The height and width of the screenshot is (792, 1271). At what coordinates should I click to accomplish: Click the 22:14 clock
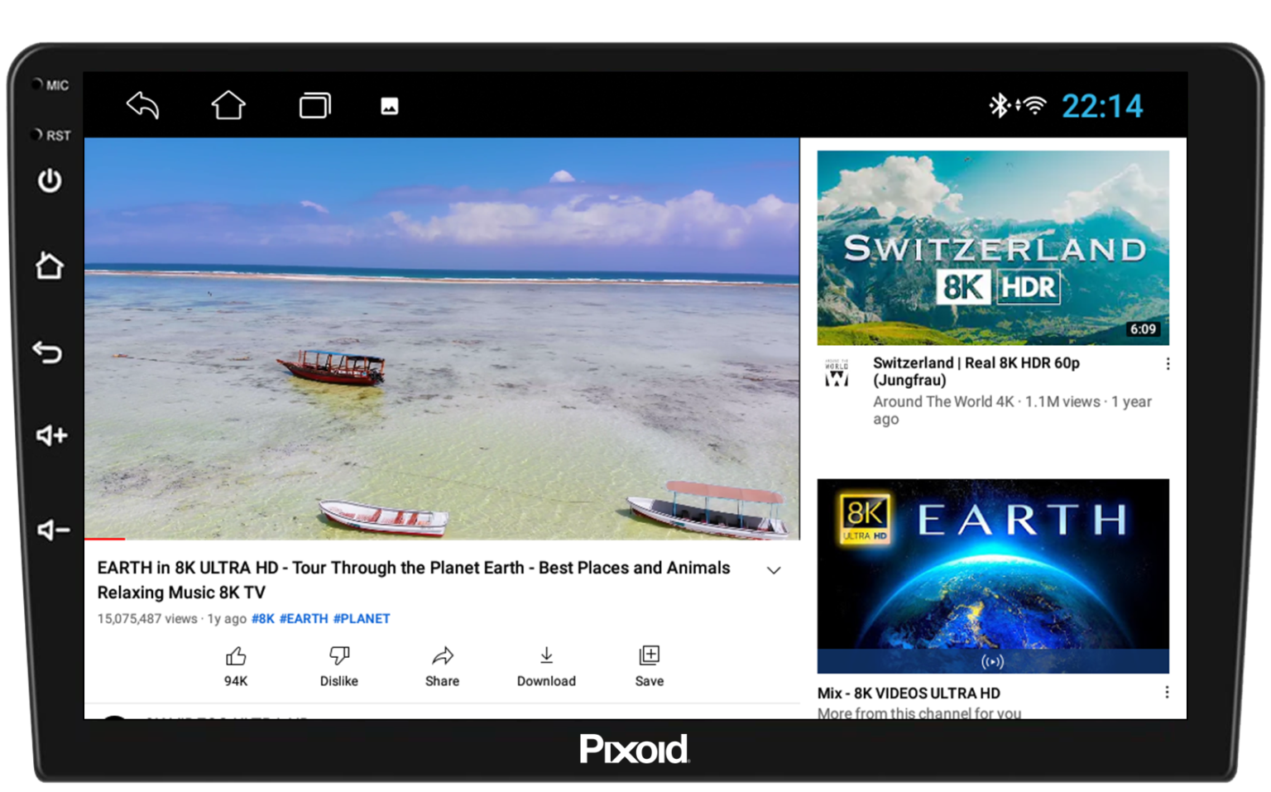coord(1101,106)
